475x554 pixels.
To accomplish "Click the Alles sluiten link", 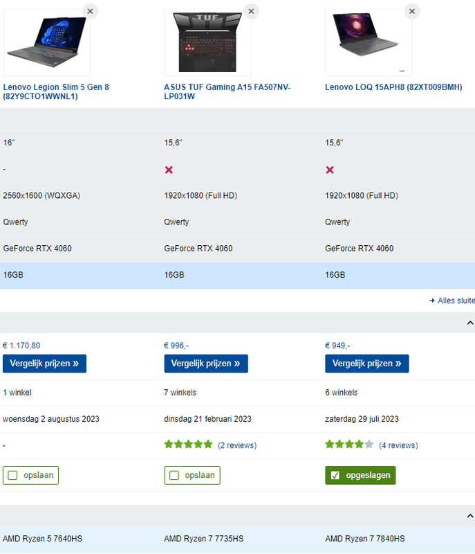I will [451, 301].
